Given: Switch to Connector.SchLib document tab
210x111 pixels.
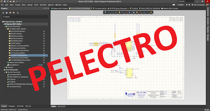Looking at the screenshot, I should click(99, 8).
